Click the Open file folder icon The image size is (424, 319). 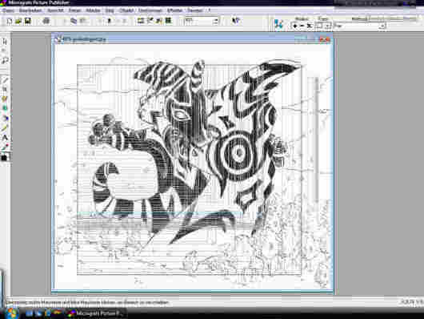[18, 21]
